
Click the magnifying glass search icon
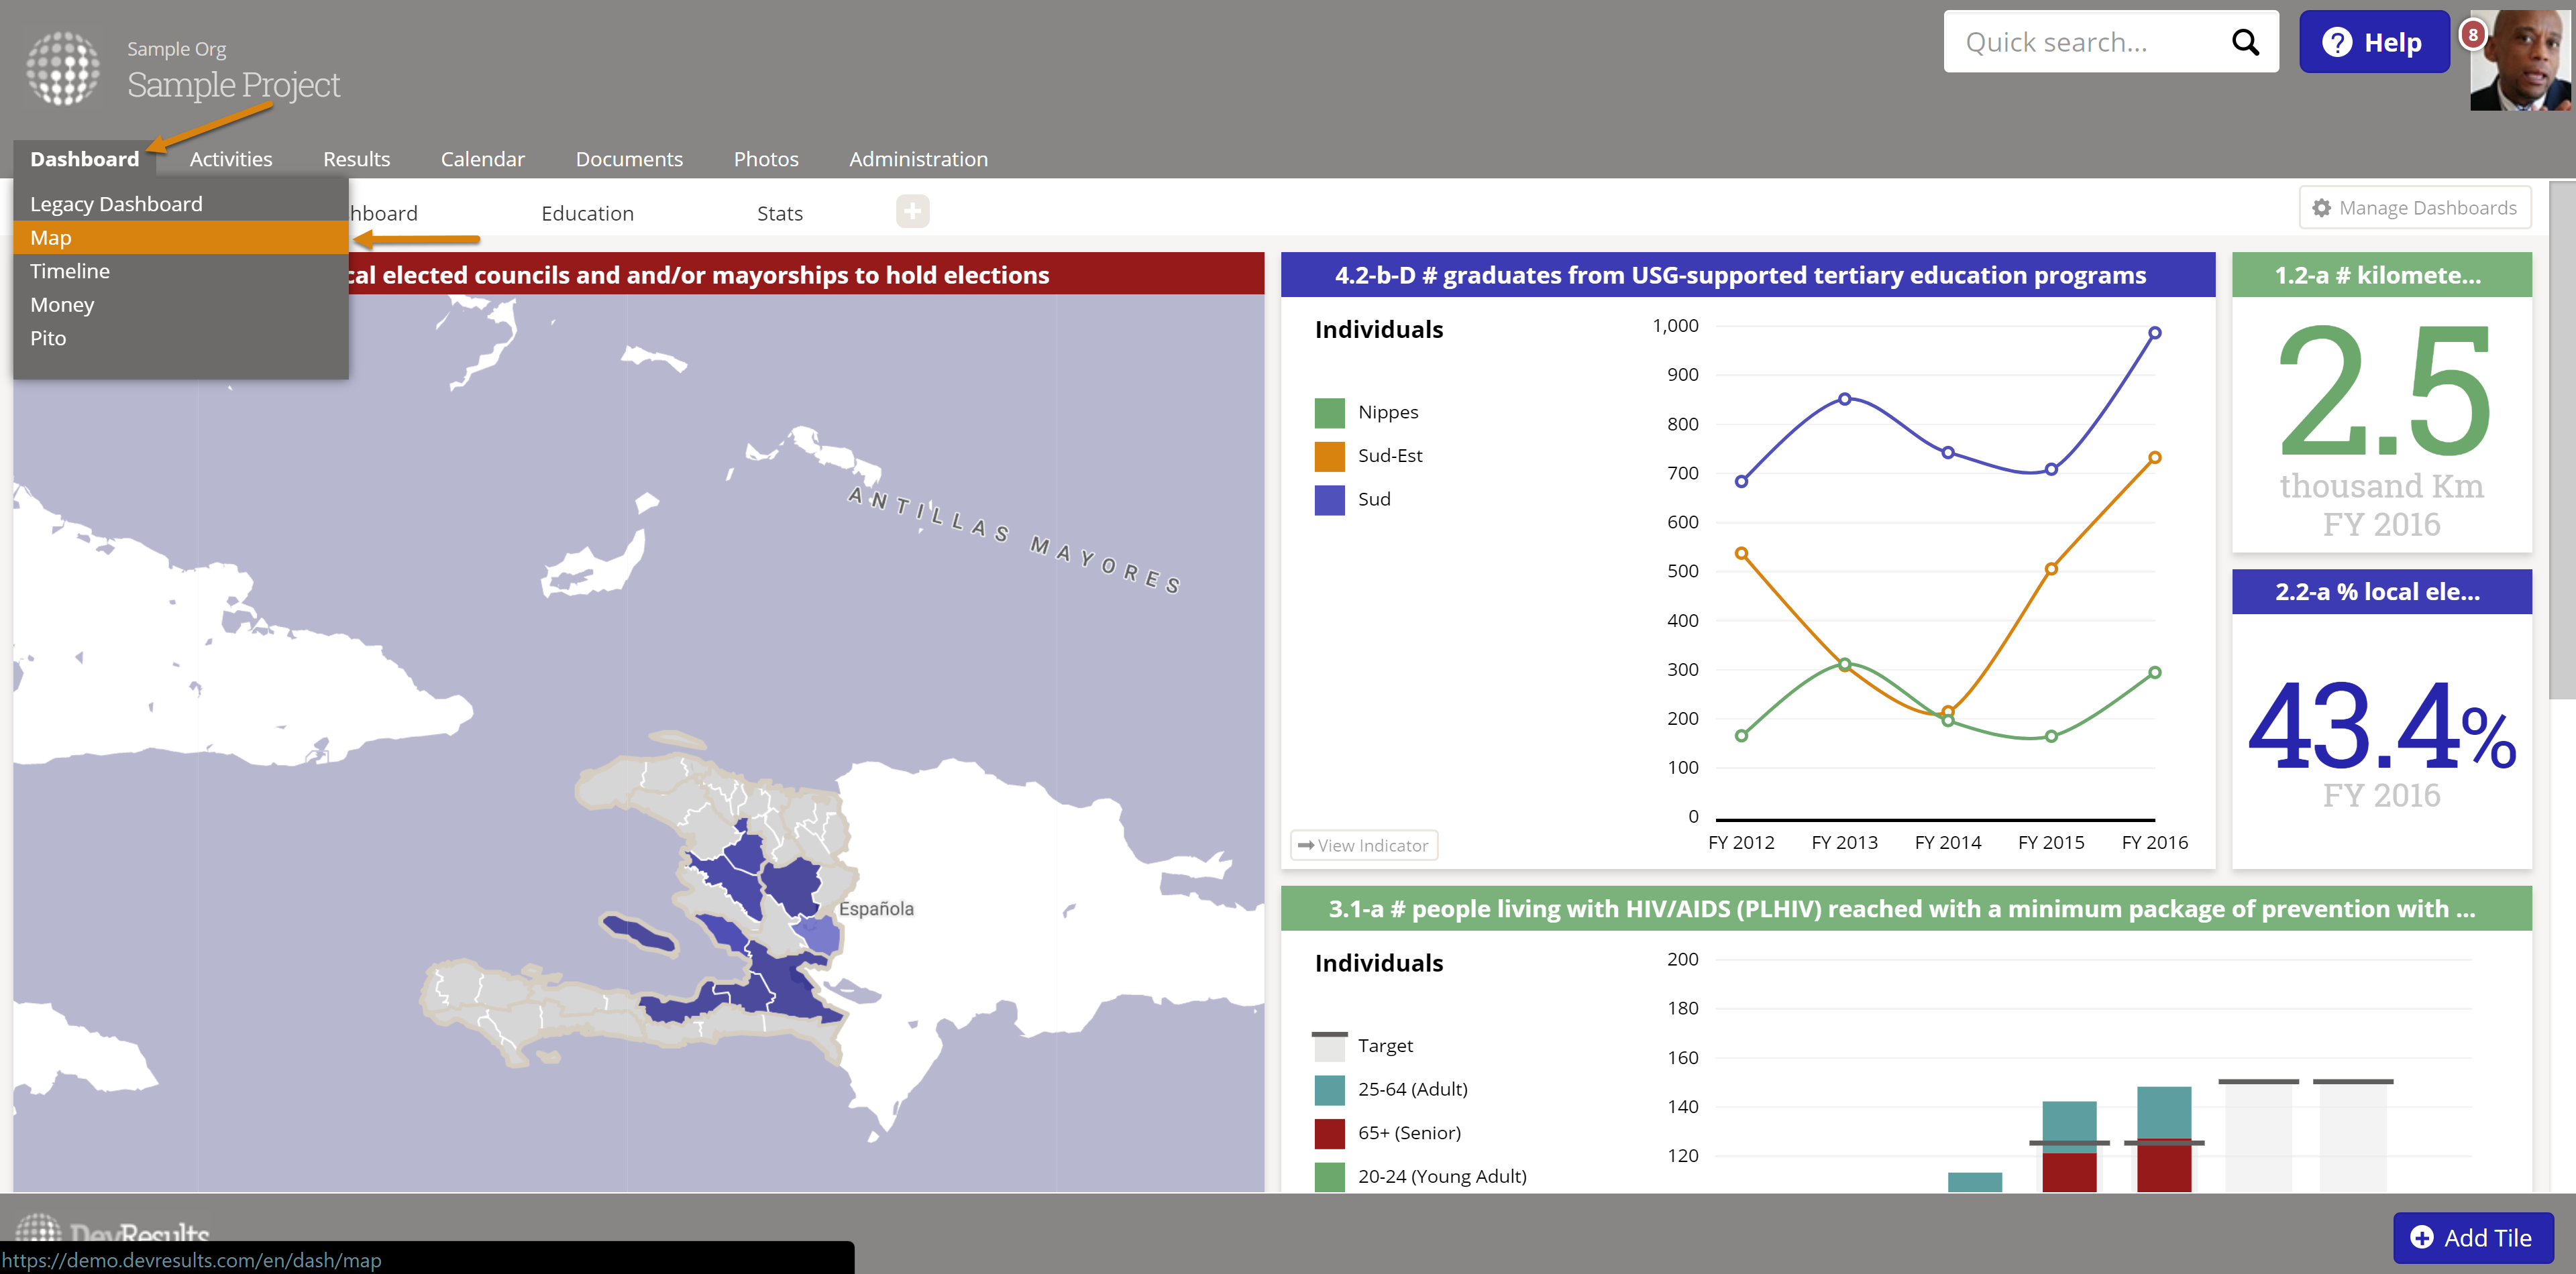pos(2245,42)
